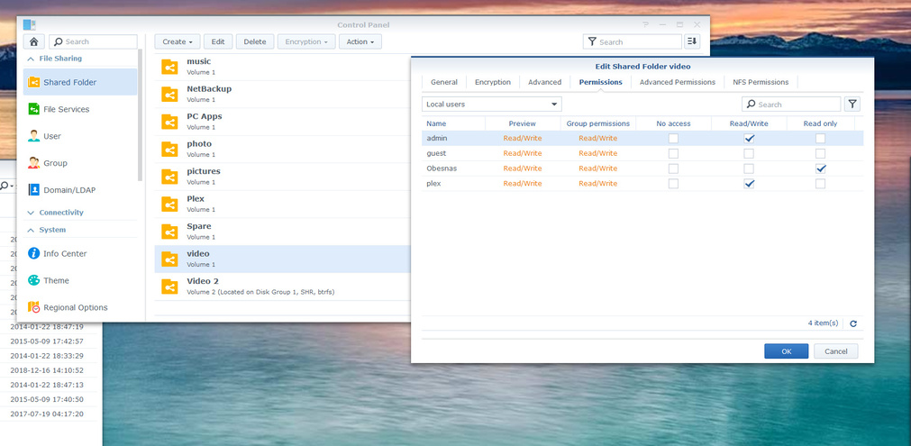Image resolution: width=911 pixels, height=446 pixels.
Task: Open the Action dropdown menu
Action: pyautogui.click(x=360, y=41)
